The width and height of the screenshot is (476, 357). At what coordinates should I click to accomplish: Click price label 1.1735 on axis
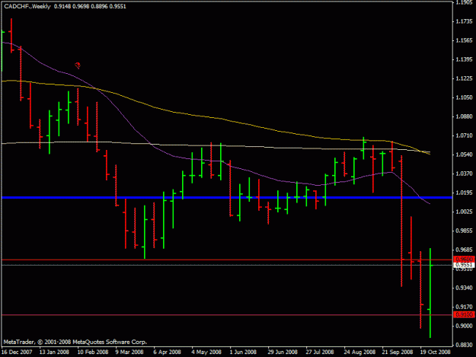464,21
